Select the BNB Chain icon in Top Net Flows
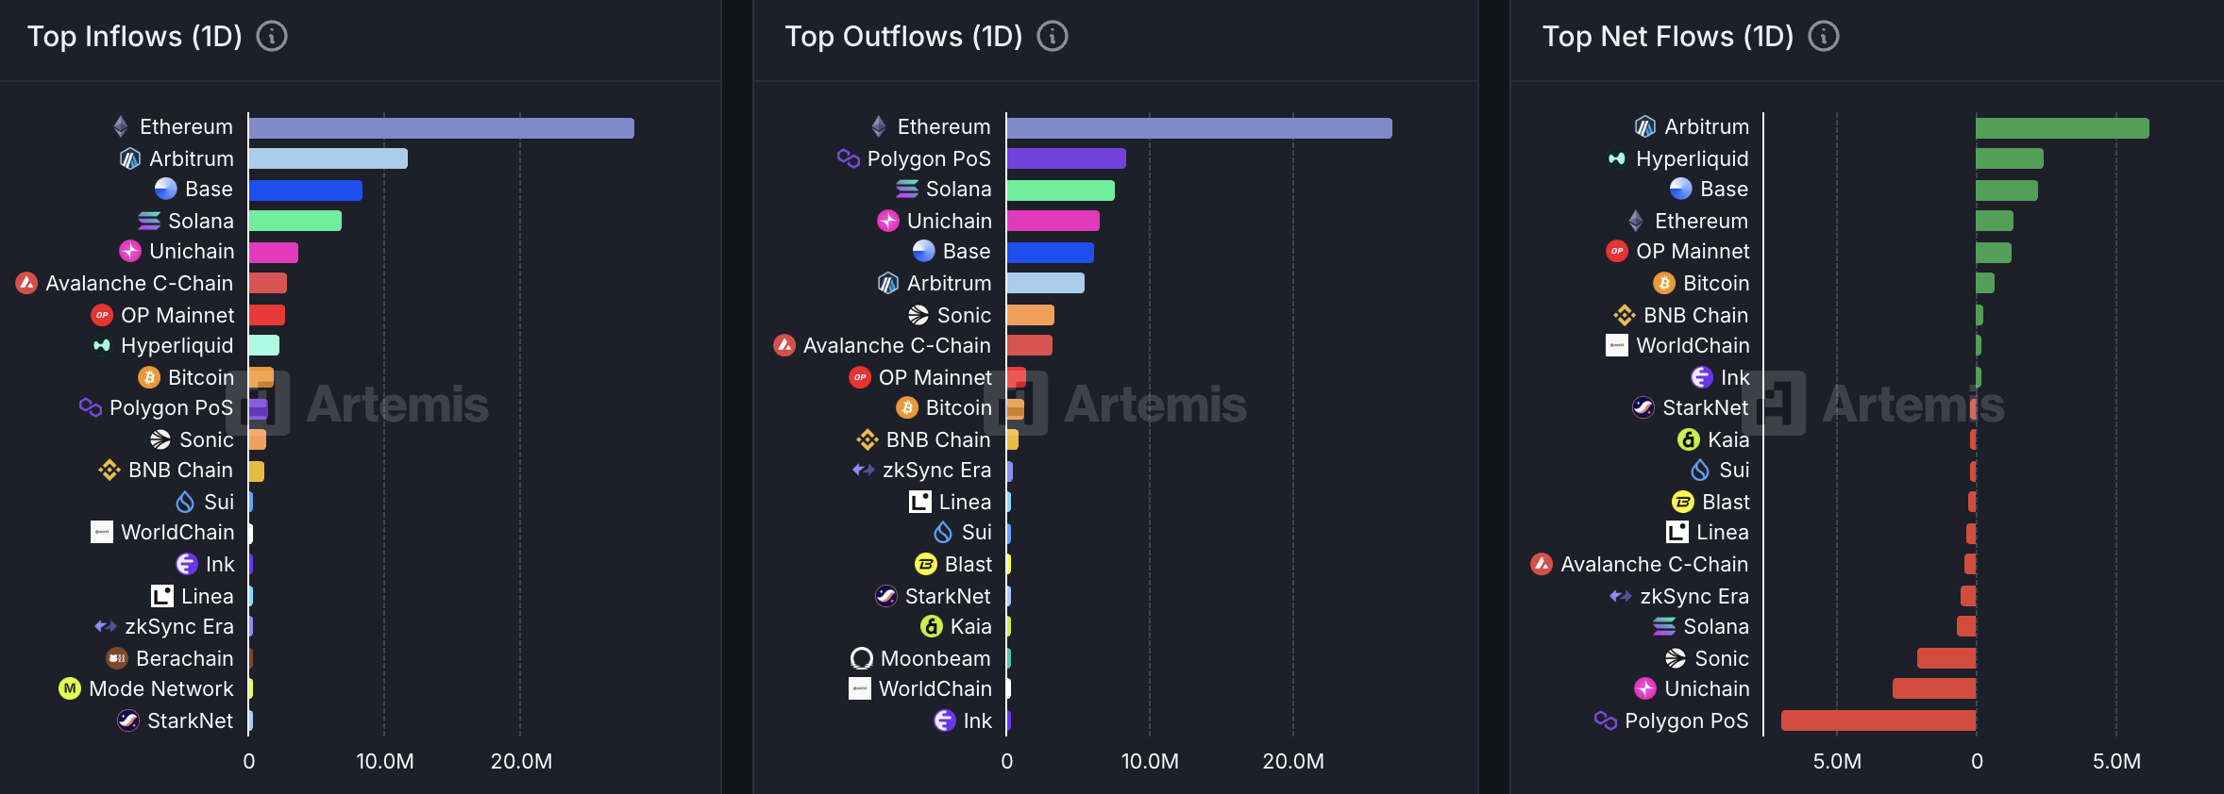2224x794 pixels. tap(1625, 315)
